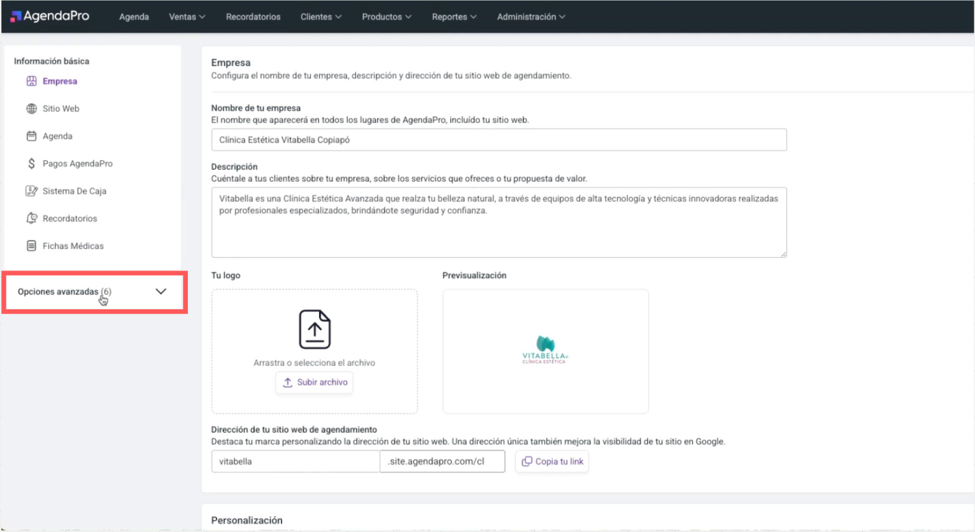This screenshot has height=532, width=975.
Task: Open the Ventas dropdown menu
Action: pos(187,17)
